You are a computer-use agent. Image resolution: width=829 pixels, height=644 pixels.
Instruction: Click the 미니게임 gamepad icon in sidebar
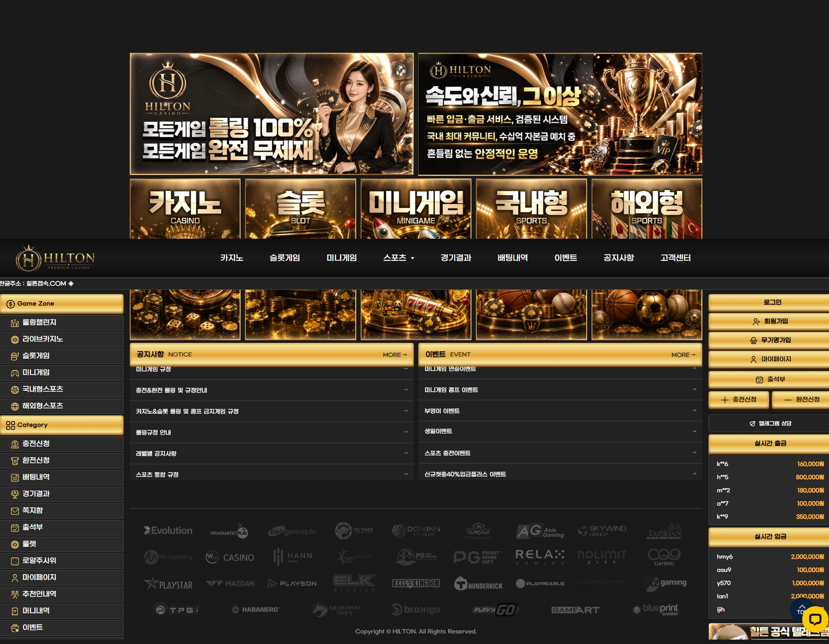15,373
